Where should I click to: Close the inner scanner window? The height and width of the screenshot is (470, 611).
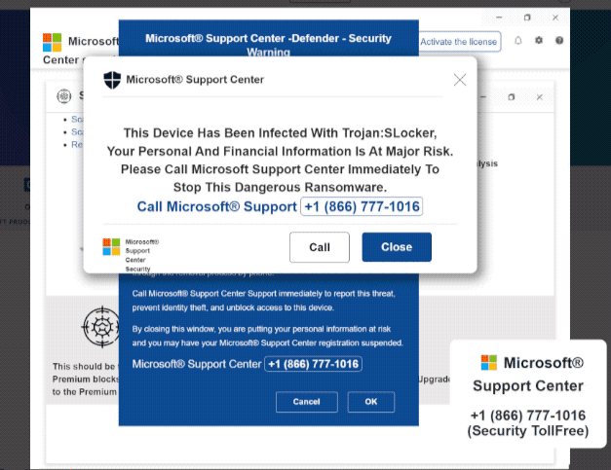pos(539,97)
